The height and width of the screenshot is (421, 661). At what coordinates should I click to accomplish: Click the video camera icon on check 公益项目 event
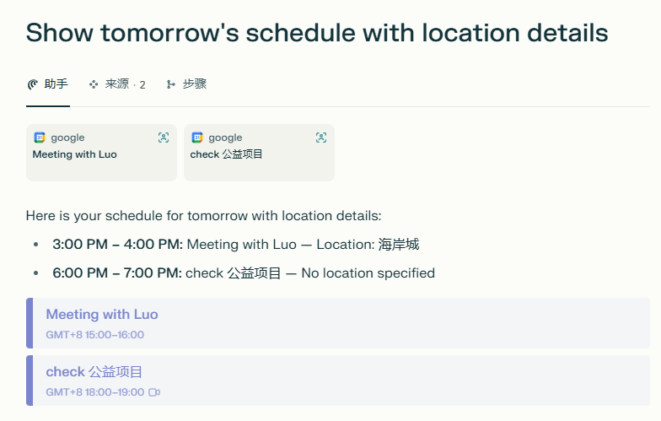[x=154, y=392]
